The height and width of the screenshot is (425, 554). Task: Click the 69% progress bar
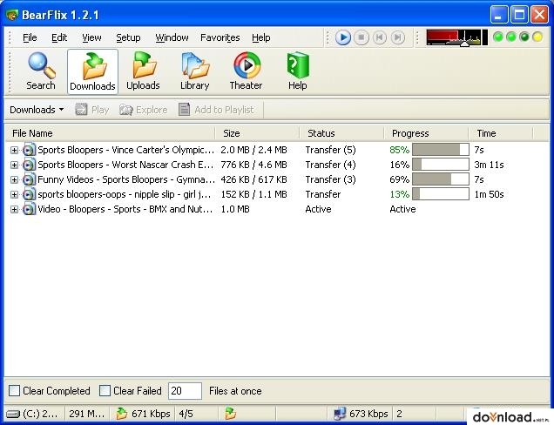click(441, 179)
